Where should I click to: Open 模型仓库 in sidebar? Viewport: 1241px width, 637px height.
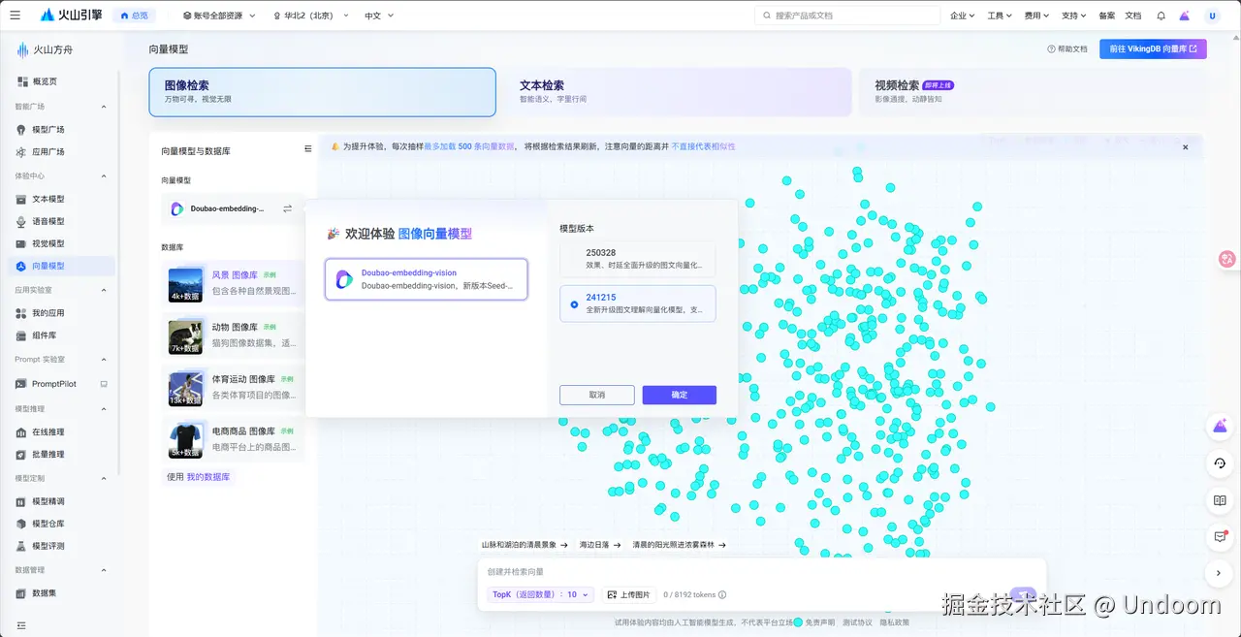[59, 524]
